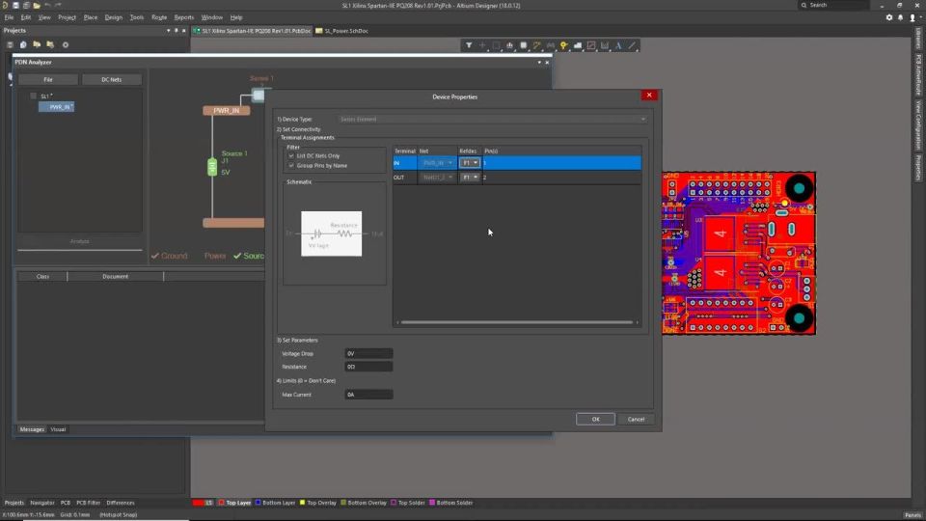
Task: Click the Resistance input field
Action: pos(368,367)
